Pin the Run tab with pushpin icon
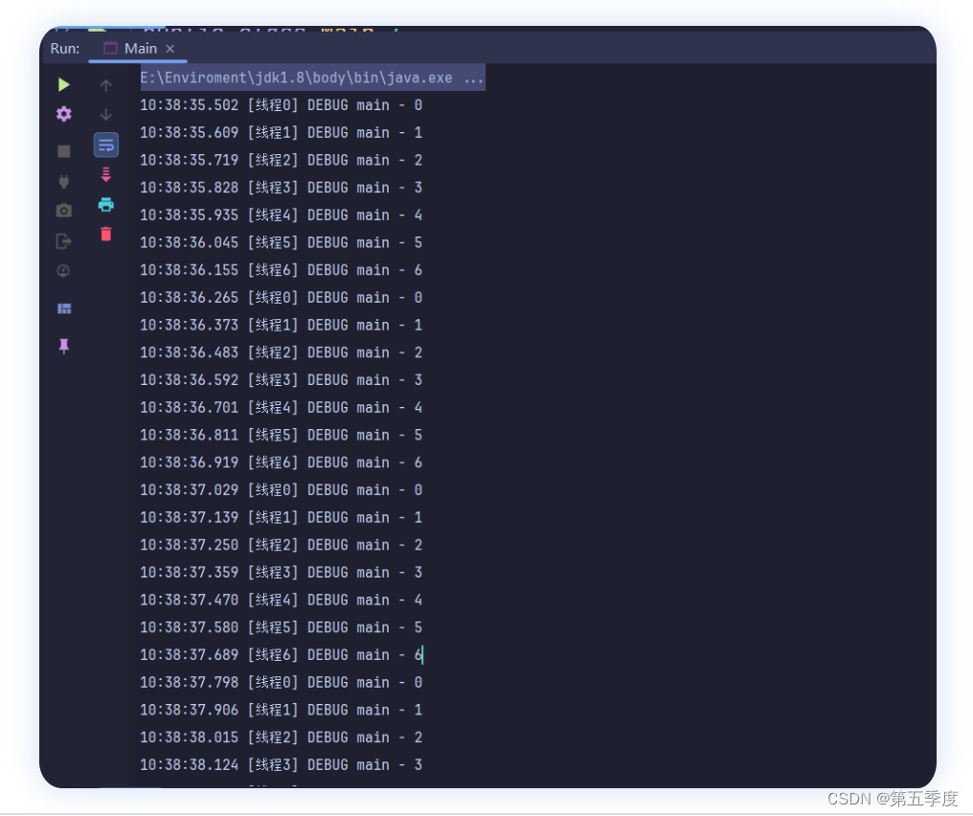The height and width of the screenshot is (816, 973). pos(63,346)
